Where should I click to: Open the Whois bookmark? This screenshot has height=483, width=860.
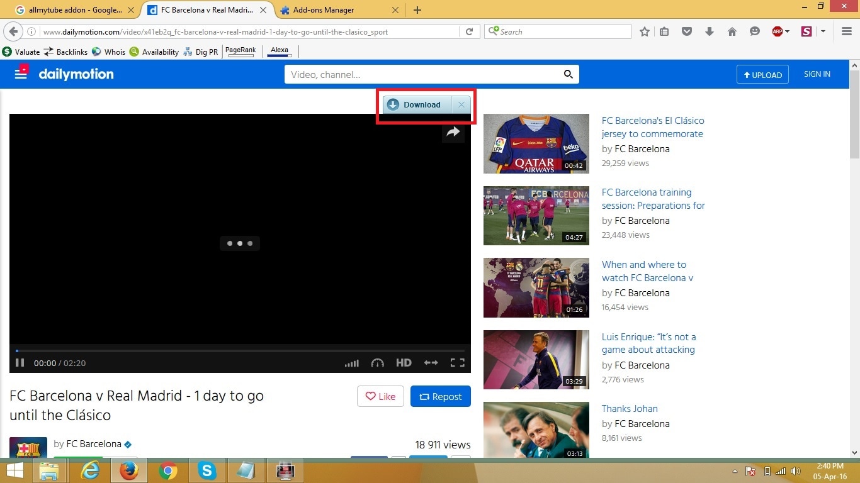coord(108,52)
